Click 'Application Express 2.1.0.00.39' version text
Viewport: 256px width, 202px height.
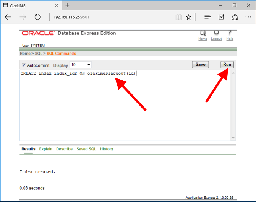(x=209, y=197)
